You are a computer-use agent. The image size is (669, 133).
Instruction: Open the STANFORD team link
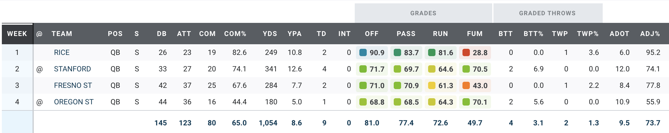72,69
